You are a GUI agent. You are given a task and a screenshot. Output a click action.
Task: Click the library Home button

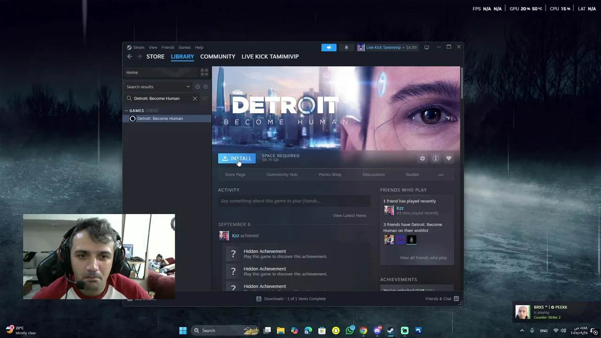[x=161, y=72]
